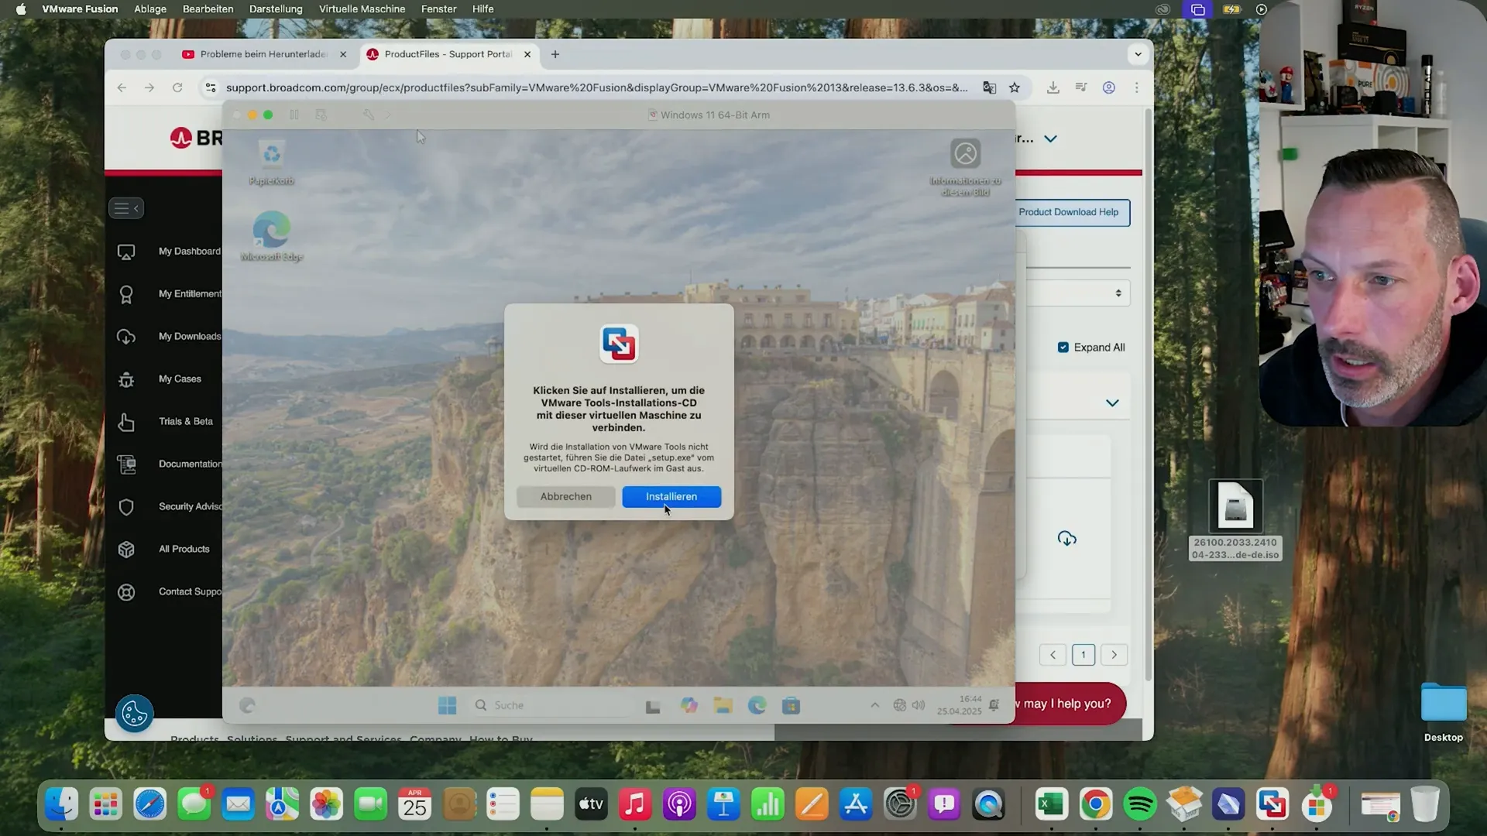
Task: Toggle the Expand All checkbox
Action: click(1063, 348)
